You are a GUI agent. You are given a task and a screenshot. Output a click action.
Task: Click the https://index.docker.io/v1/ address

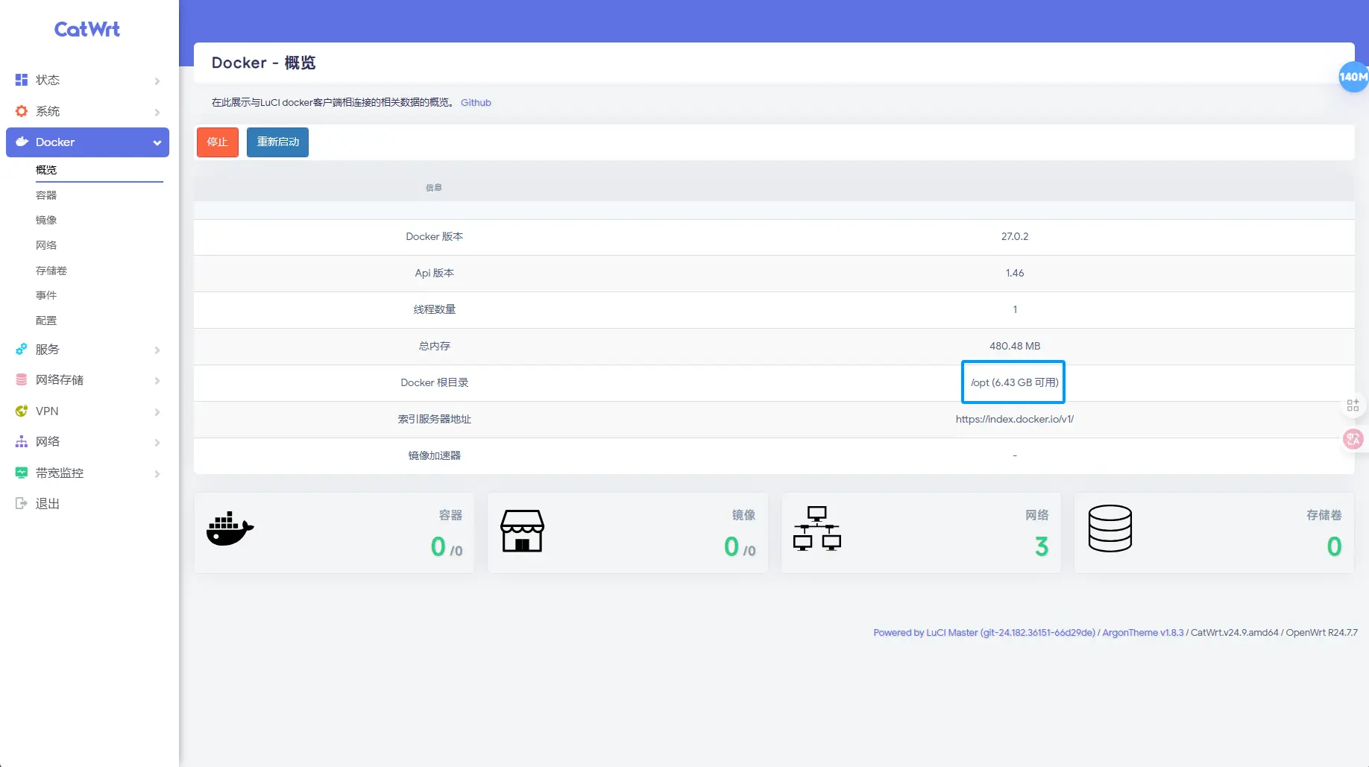coord(1015,419)
